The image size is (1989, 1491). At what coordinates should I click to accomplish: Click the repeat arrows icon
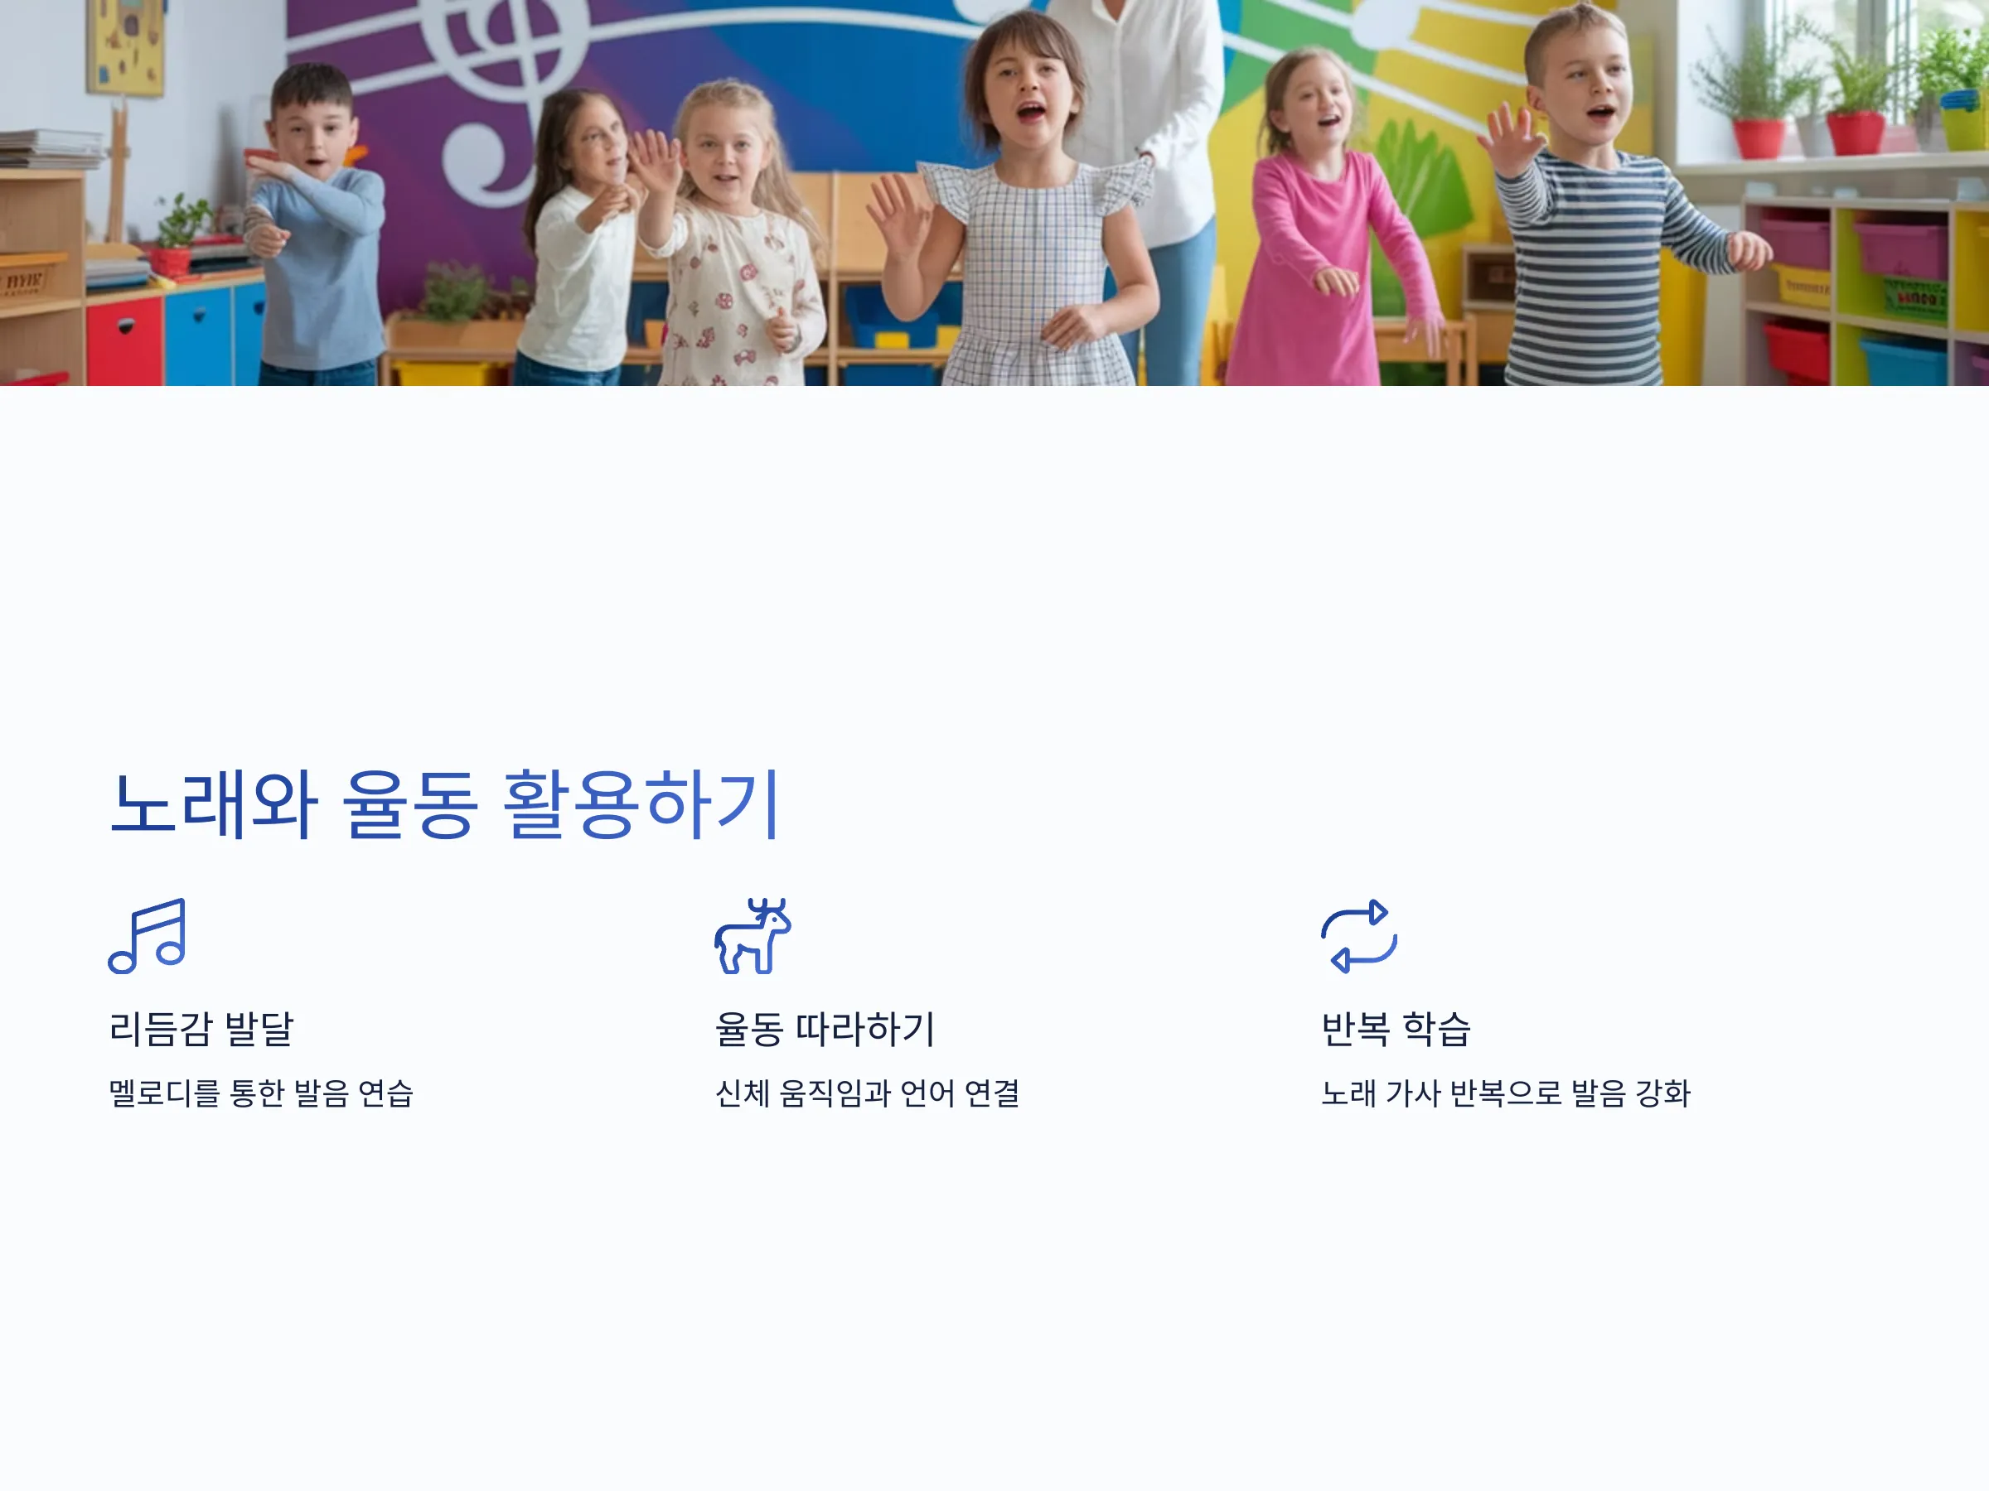tap(1358, 935)
